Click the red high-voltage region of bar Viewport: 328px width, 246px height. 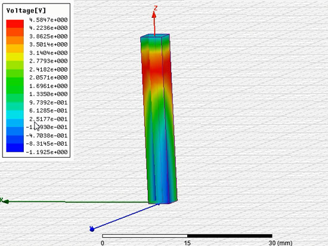(x=156, y=69)
